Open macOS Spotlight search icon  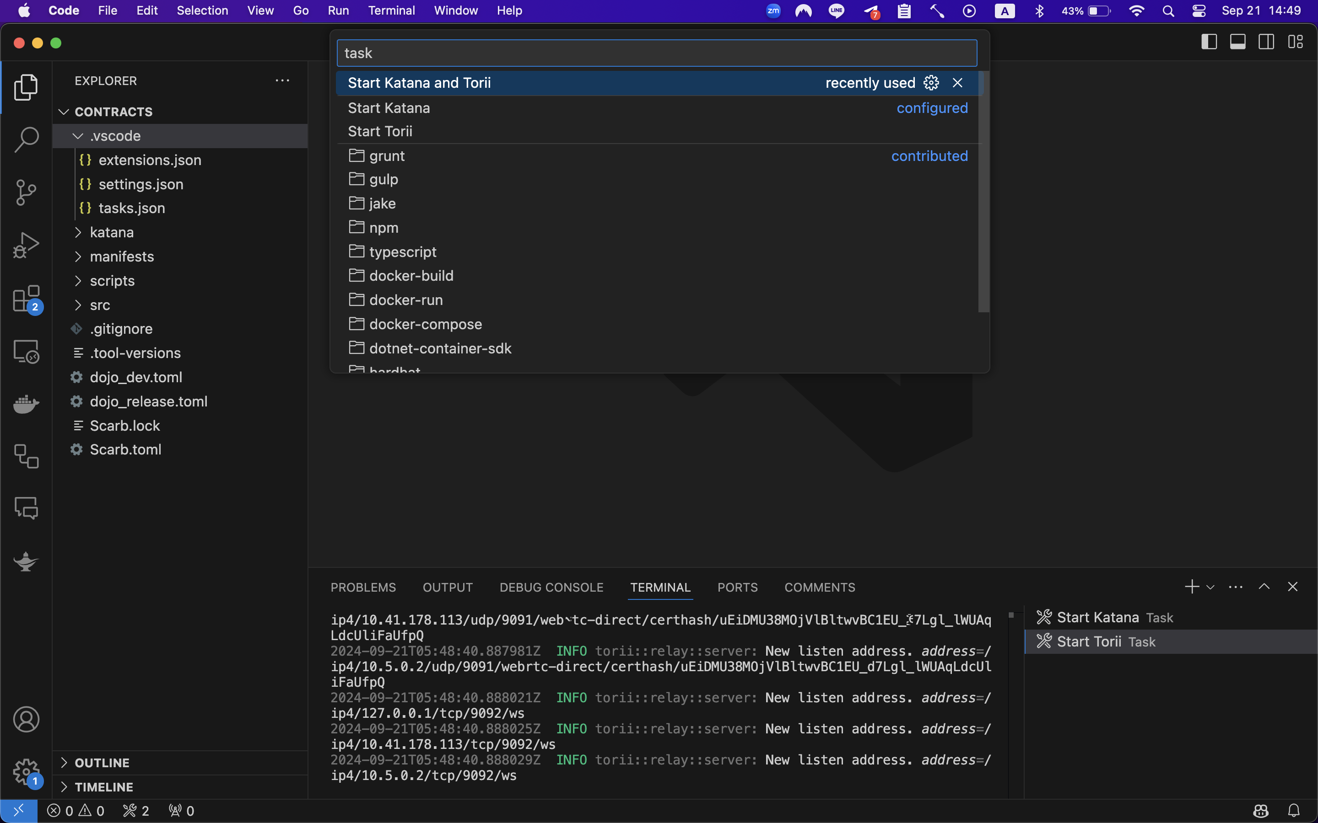click(1168, 11)
